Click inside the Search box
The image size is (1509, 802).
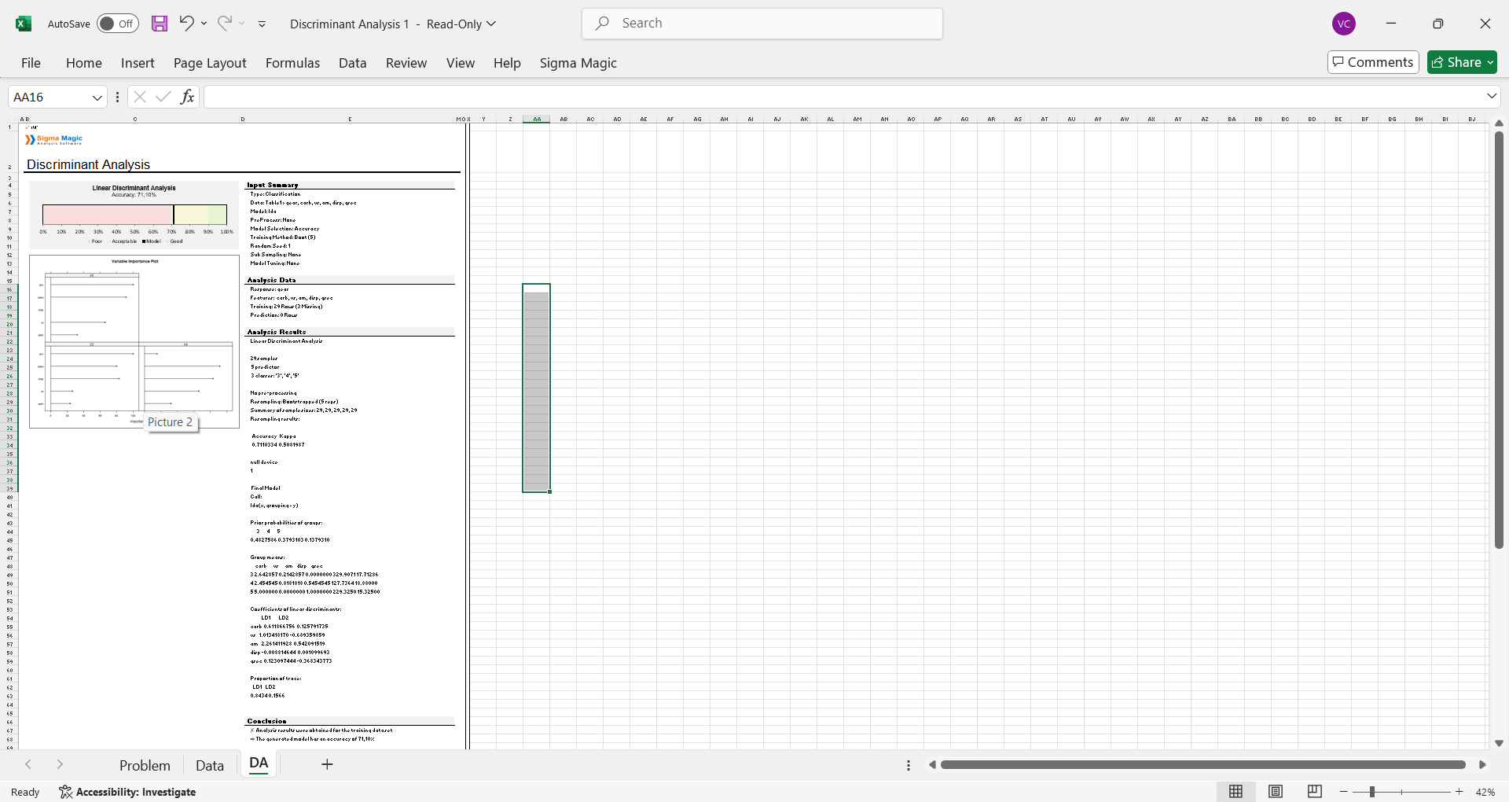(x=762, y=24)
